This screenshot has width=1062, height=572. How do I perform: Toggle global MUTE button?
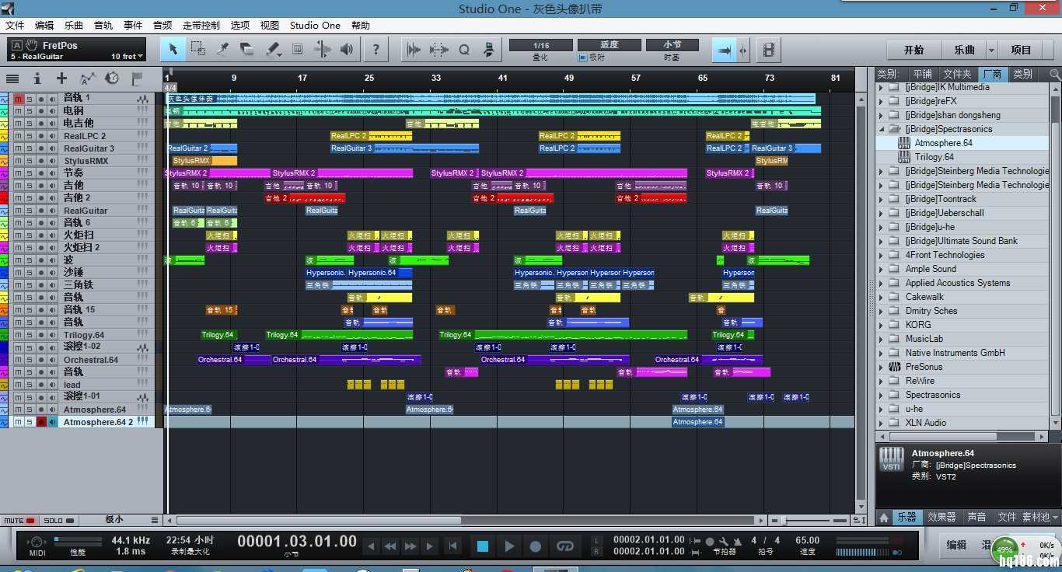19,520
